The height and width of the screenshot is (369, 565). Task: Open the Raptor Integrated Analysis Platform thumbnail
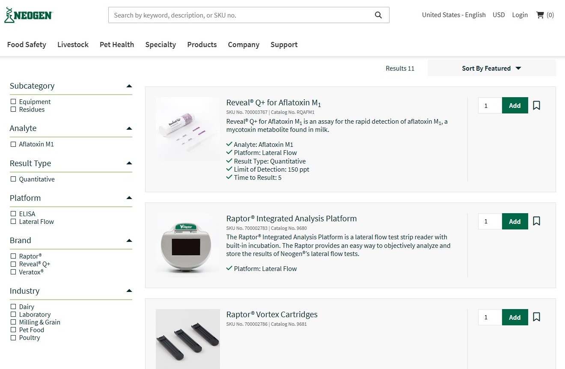(x=187, y=245)
